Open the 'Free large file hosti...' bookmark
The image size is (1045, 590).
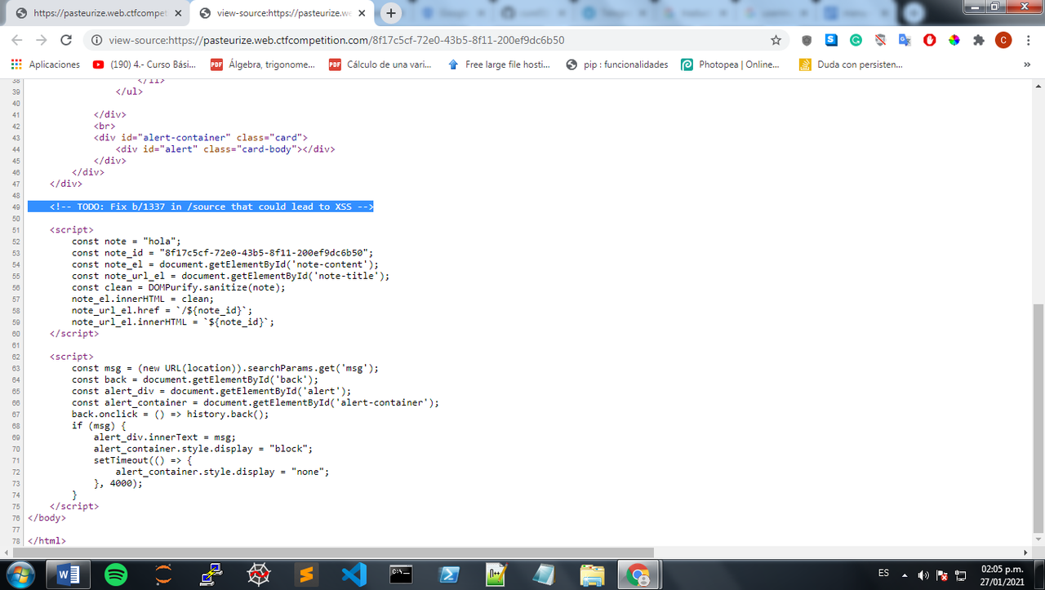[x=499, y=64]
